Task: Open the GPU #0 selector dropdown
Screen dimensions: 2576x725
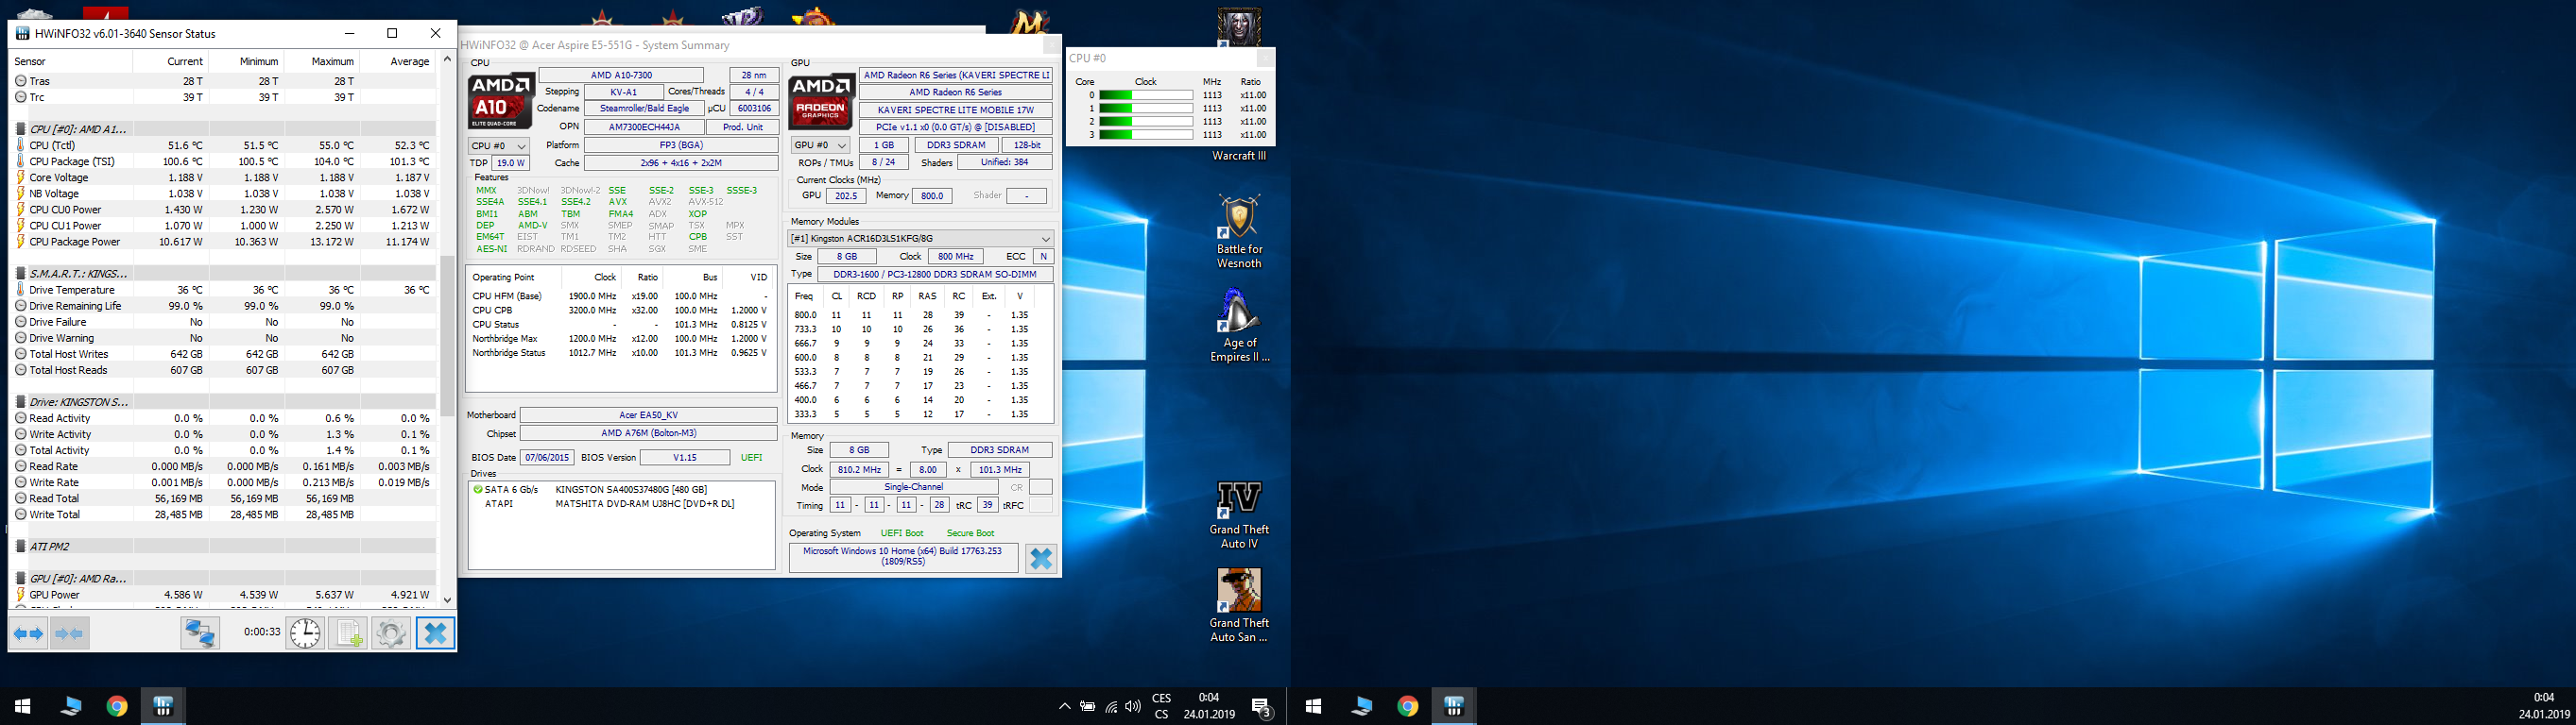Action: click(820, 145)
